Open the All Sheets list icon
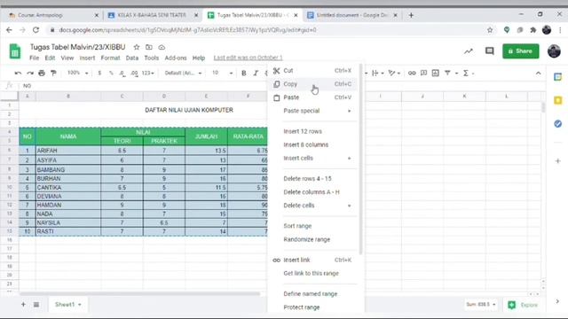Image resolution: width=568 pixels, height=319 pixels. pos(36,305)
